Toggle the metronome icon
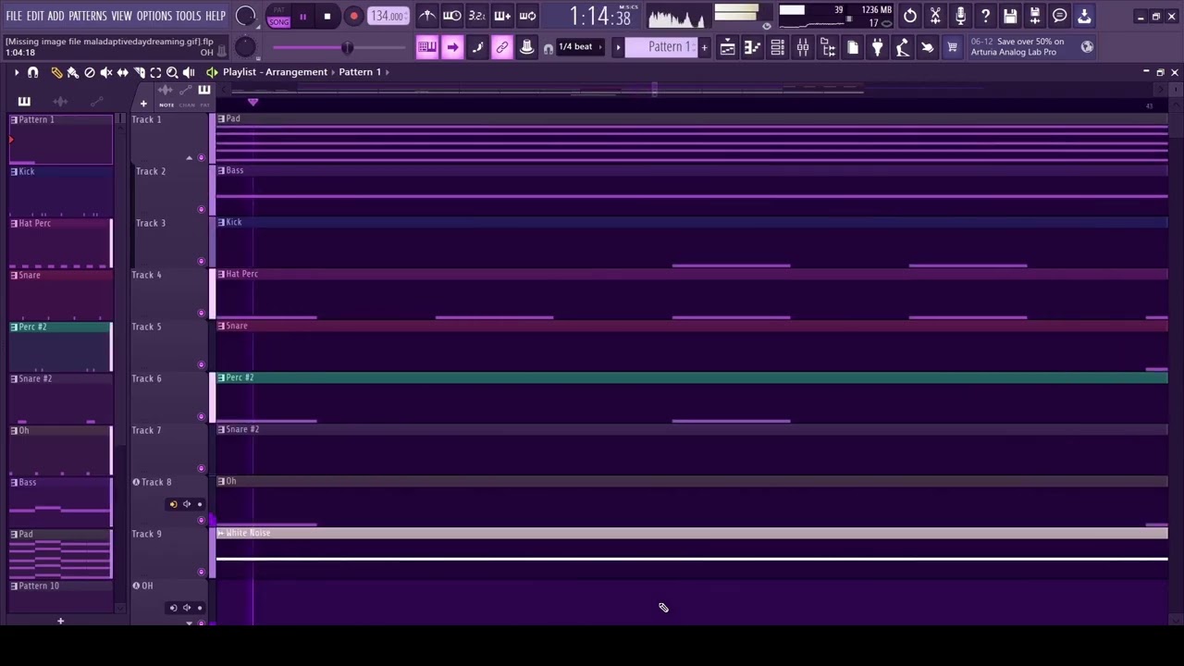The width and height of the screenshot is (1184, 666). (426, 16)
